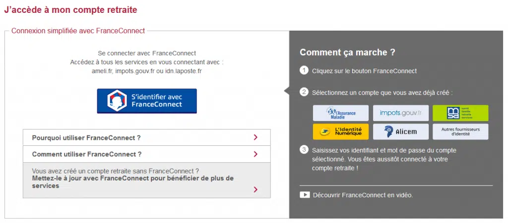Select the L'Assurance Maladie provider logo
The image size is (508, 223).
[340, 113]
